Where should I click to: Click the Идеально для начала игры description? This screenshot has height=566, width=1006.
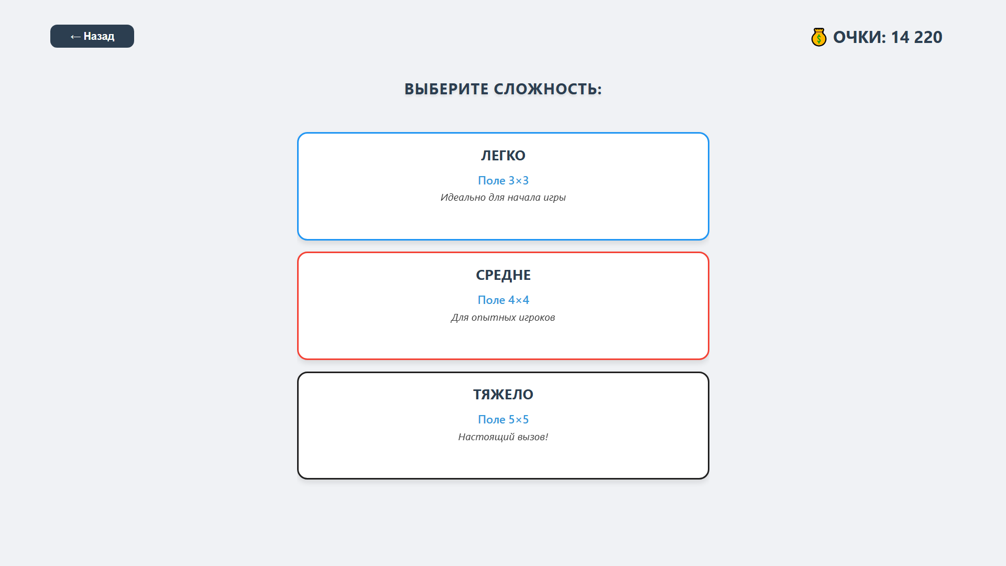click(x=503, y=198)
